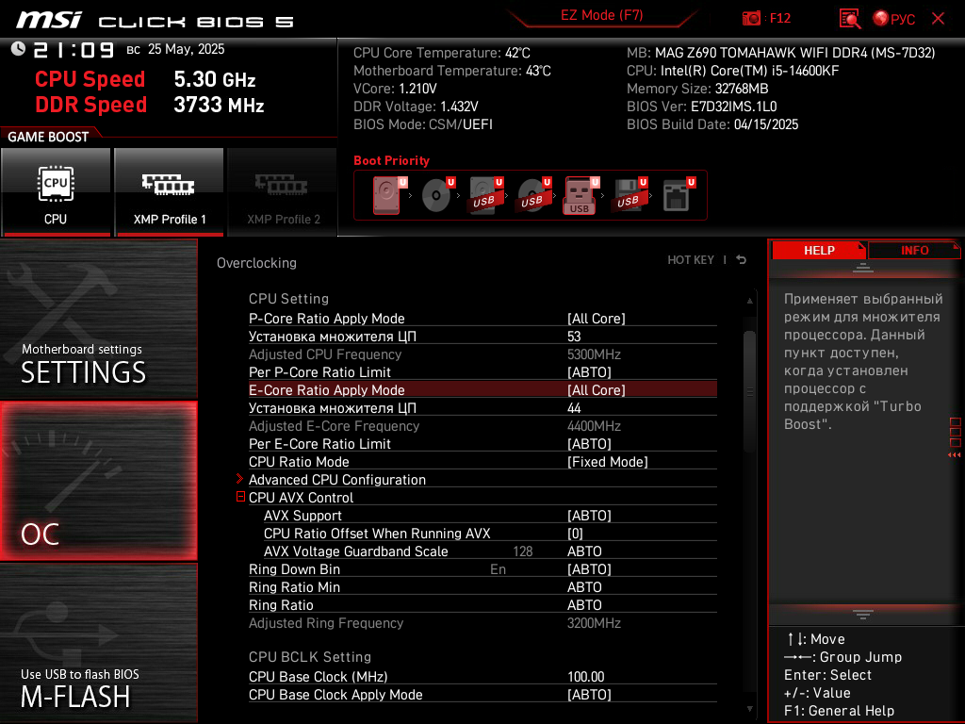This screenshot has height=724, width=965.
Task: Edit Ring Ratio value
Action: tap(584, 605)
